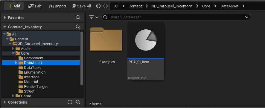Image resolution: width=265 pixels, height=108 pixels.
Task: Collapse the Carousel_Inventory section
Action: click(x=5, y=27)
